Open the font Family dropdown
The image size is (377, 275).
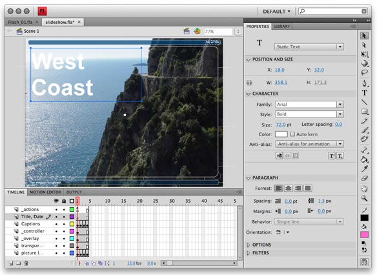pos(309,105)
